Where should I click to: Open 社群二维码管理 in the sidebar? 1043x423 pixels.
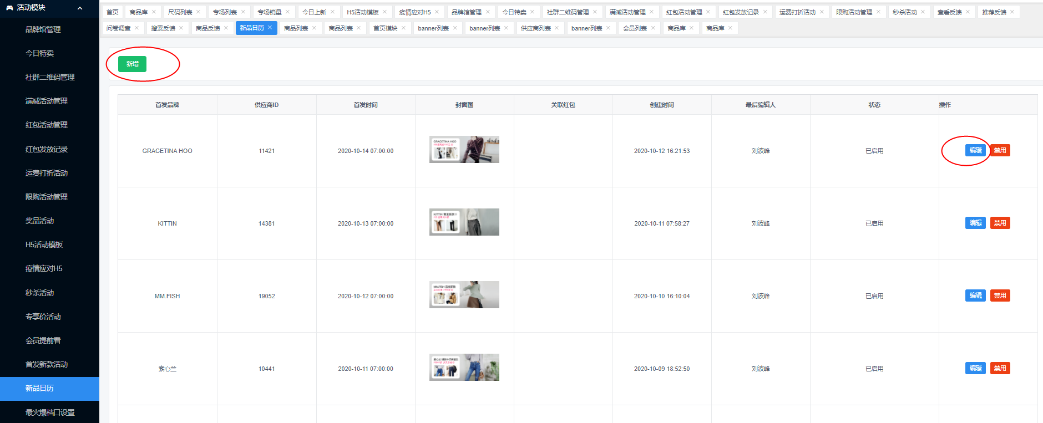click(x=49, y=77)
